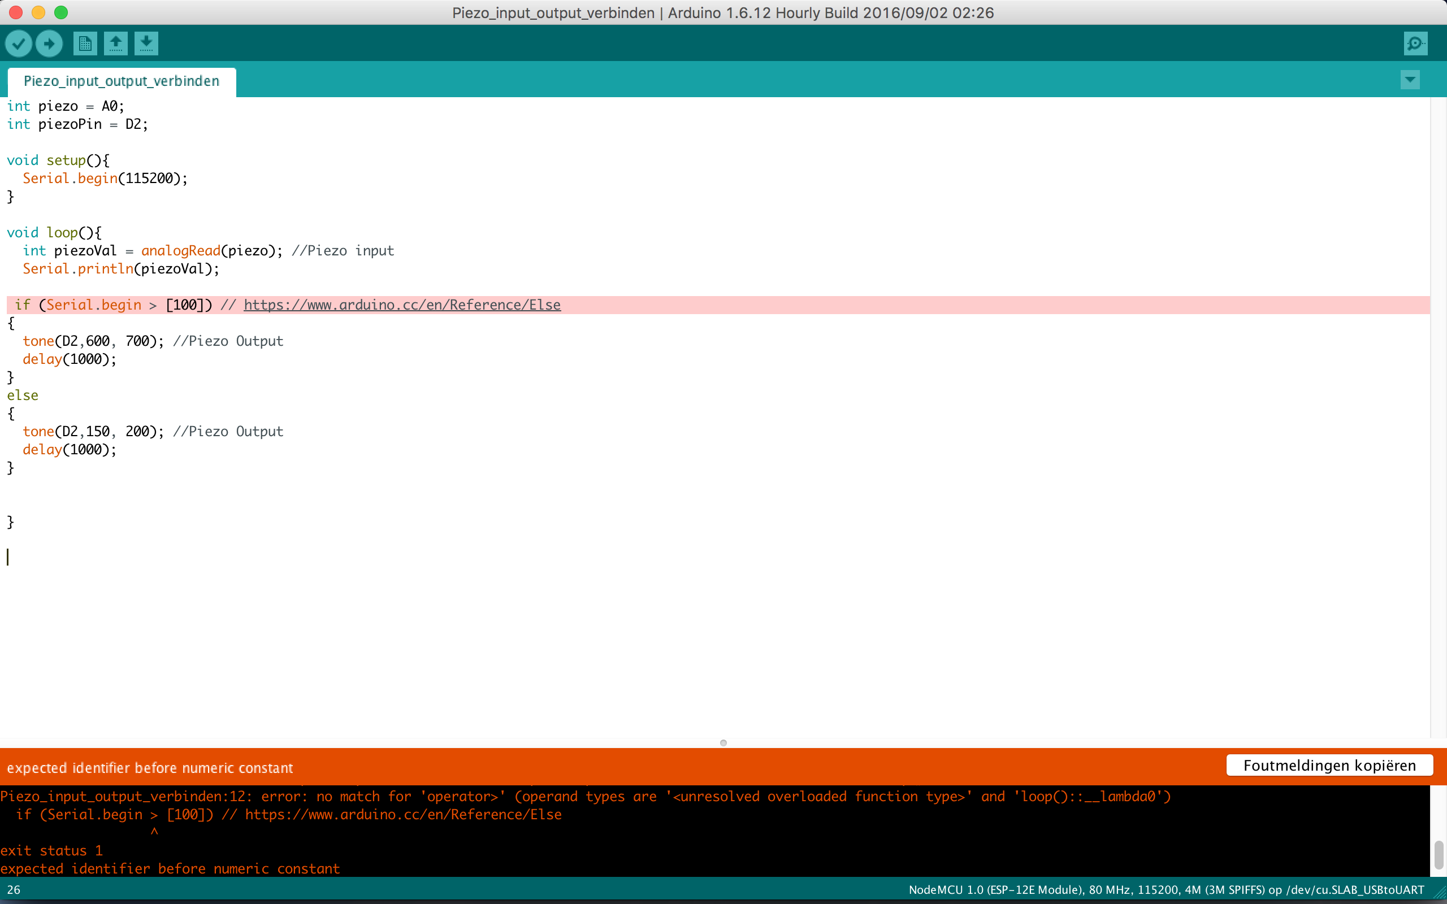
Task: Click the Verify checkmark button
Action: coord(19,44)
